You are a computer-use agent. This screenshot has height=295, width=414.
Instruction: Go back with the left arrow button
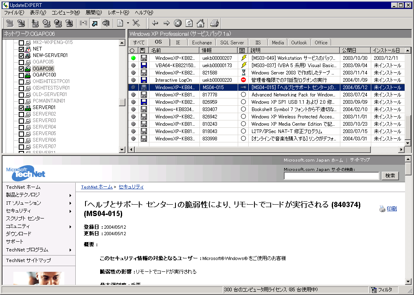[x=155, y=23]
